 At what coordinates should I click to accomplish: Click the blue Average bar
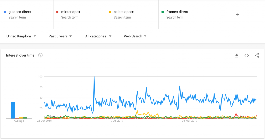click(13, 110)
